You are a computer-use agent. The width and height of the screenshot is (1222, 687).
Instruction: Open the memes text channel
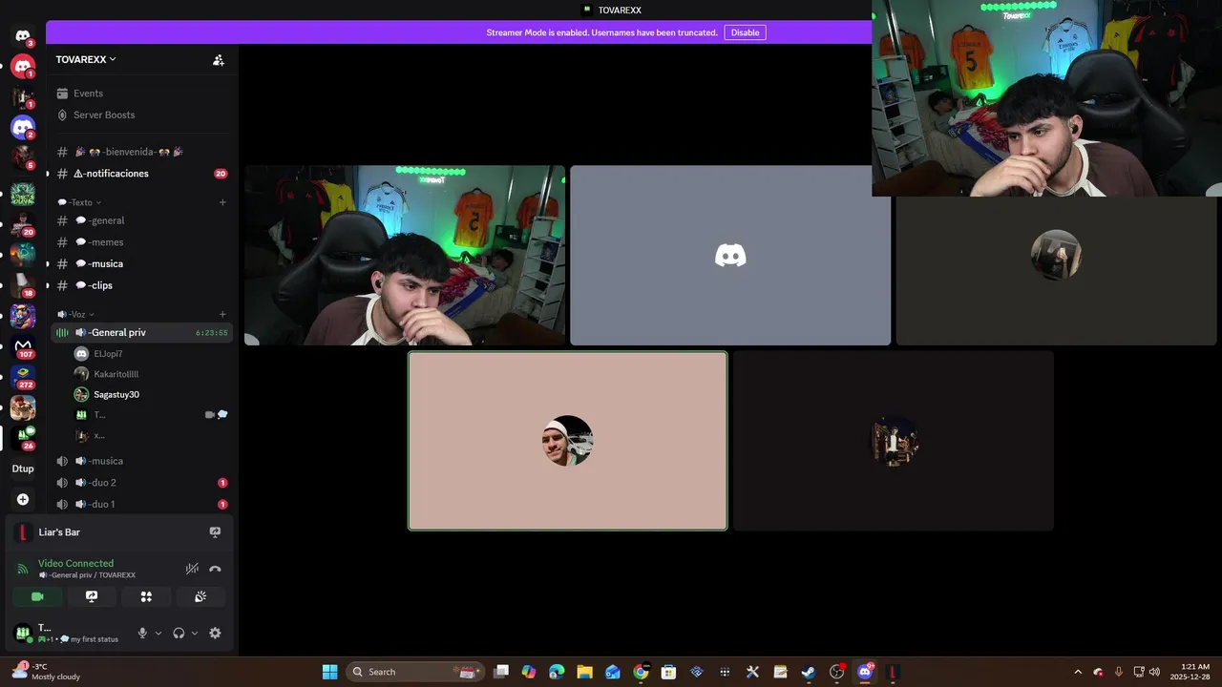(x=141, y=242)
